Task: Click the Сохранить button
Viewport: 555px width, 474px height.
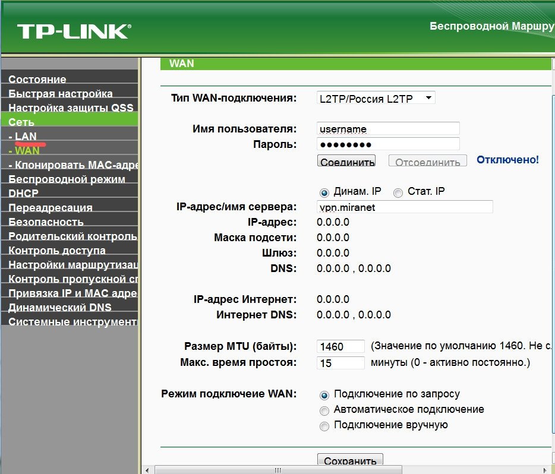Action: pos(350,459)
